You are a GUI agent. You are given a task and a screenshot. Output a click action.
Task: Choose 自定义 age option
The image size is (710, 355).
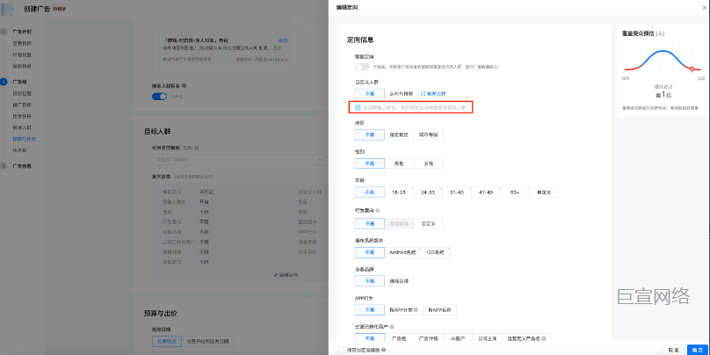pos(544,192)
